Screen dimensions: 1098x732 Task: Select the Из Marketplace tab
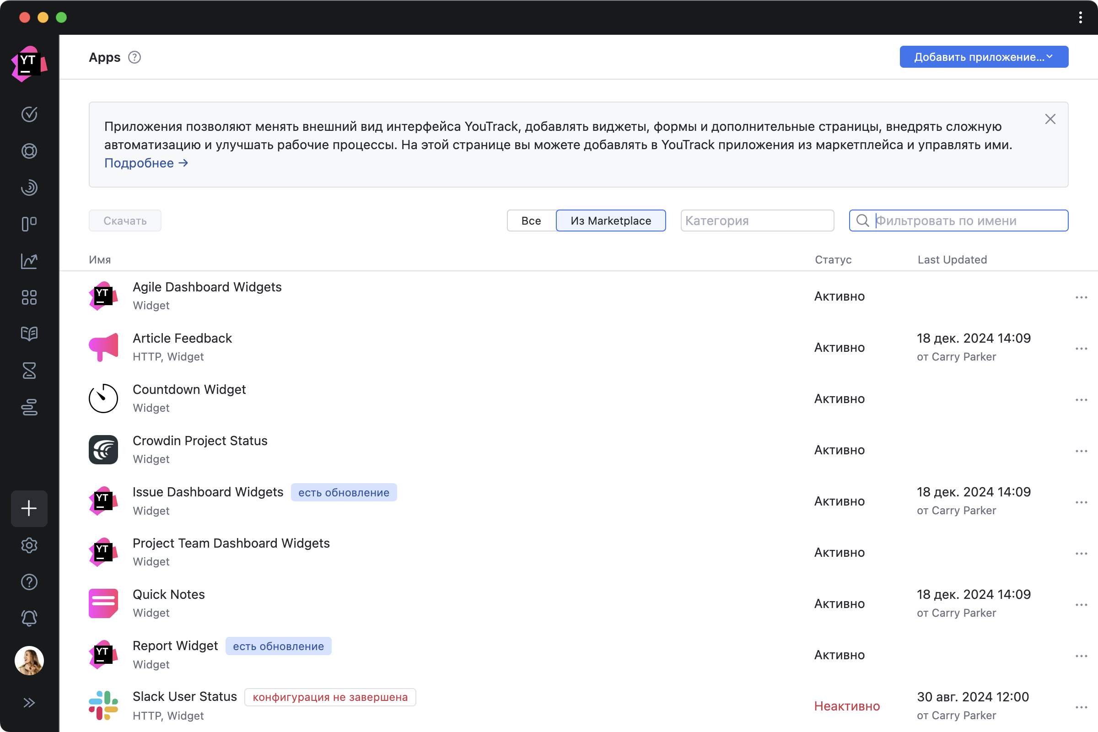[x=610, y=221]
